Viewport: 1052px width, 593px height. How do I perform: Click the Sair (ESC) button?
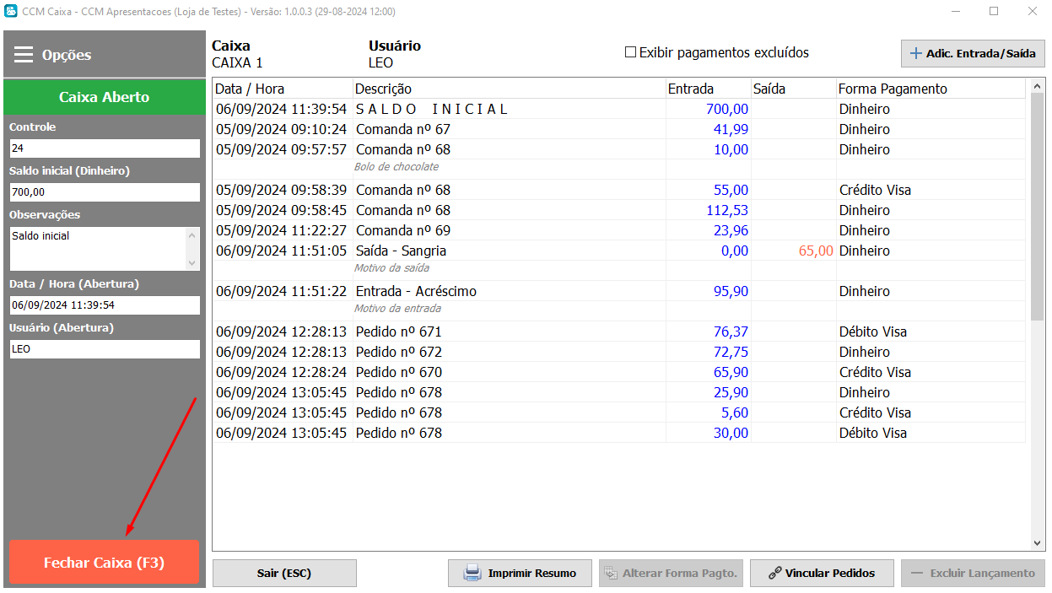tap(284, 574)
